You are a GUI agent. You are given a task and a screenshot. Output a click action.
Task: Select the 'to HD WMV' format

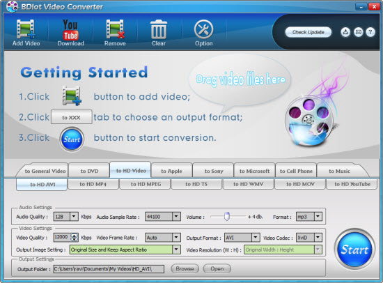click(x=249, y=184)
